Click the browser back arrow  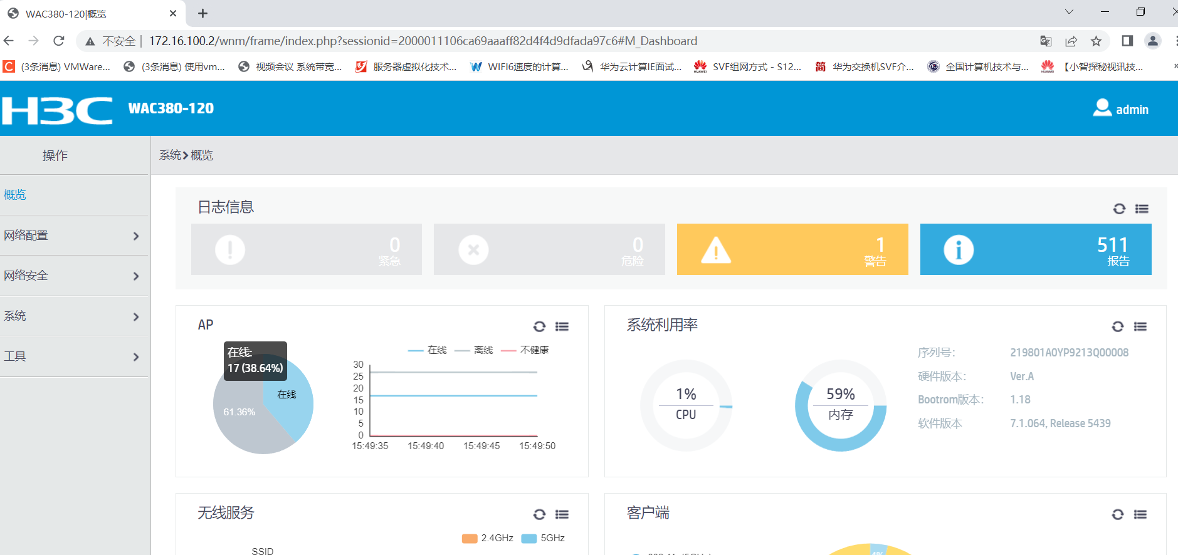tap(9, 41)
